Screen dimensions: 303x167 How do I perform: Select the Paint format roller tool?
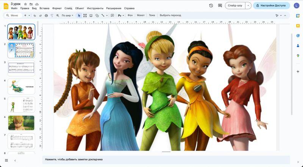click(52, 15)
